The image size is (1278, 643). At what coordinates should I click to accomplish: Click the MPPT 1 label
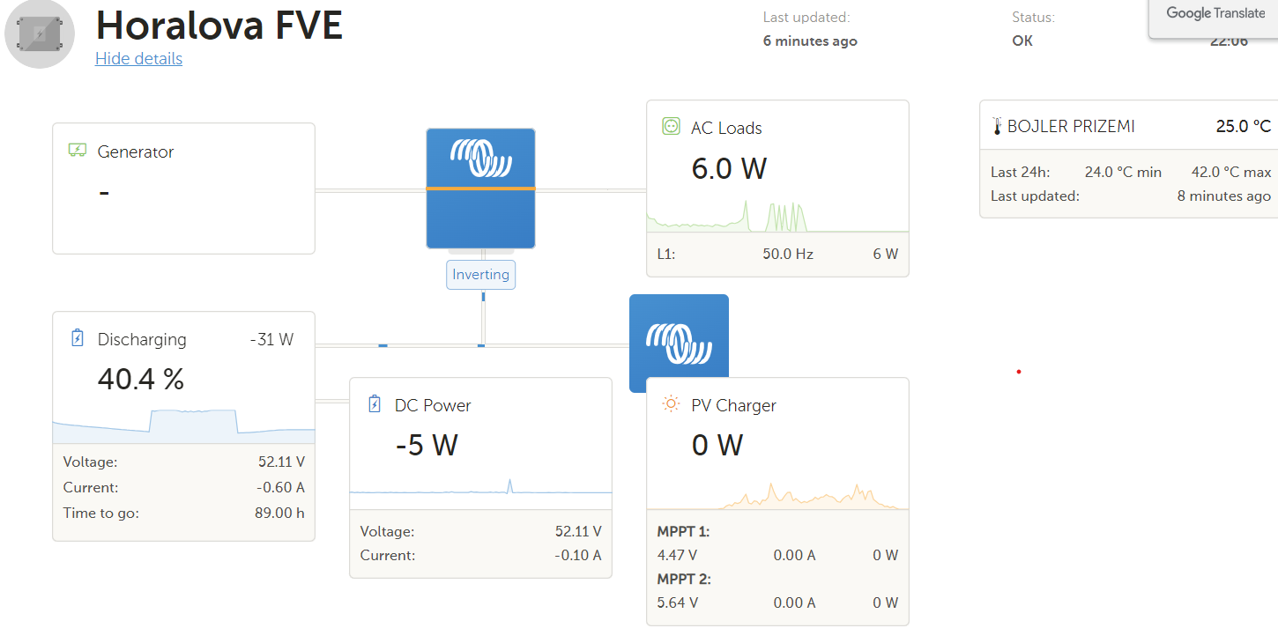pyautogui.click(x=683, y=531)
